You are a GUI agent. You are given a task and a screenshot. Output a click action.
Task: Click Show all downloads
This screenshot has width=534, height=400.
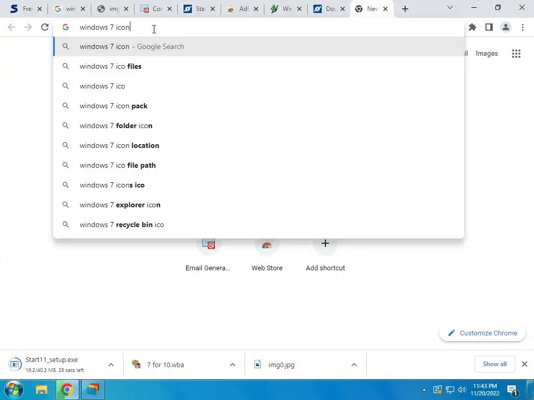point(494,364)
